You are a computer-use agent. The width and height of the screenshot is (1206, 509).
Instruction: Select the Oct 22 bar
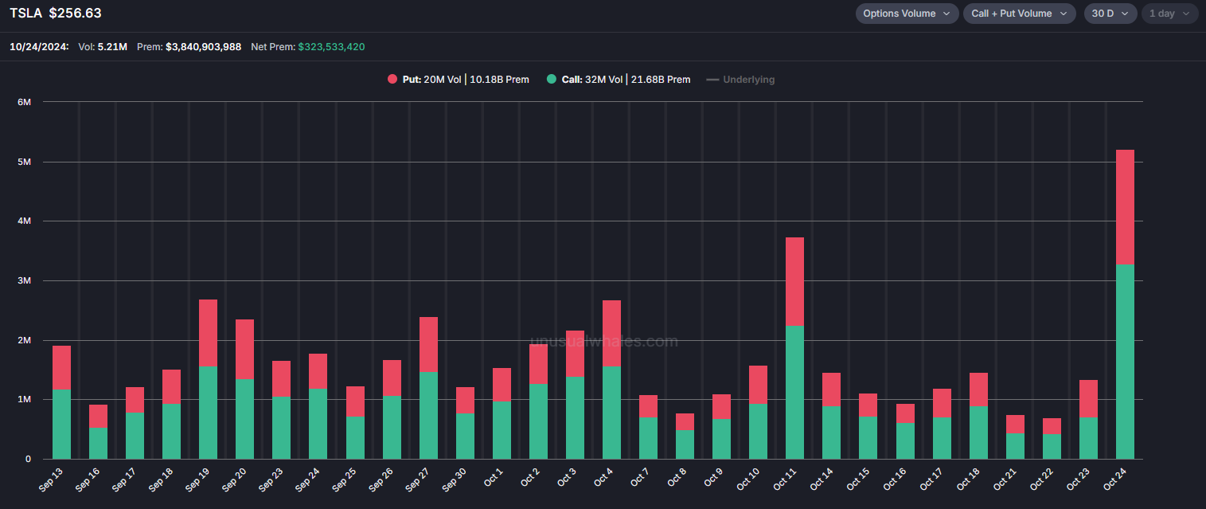coord(1052,438)
